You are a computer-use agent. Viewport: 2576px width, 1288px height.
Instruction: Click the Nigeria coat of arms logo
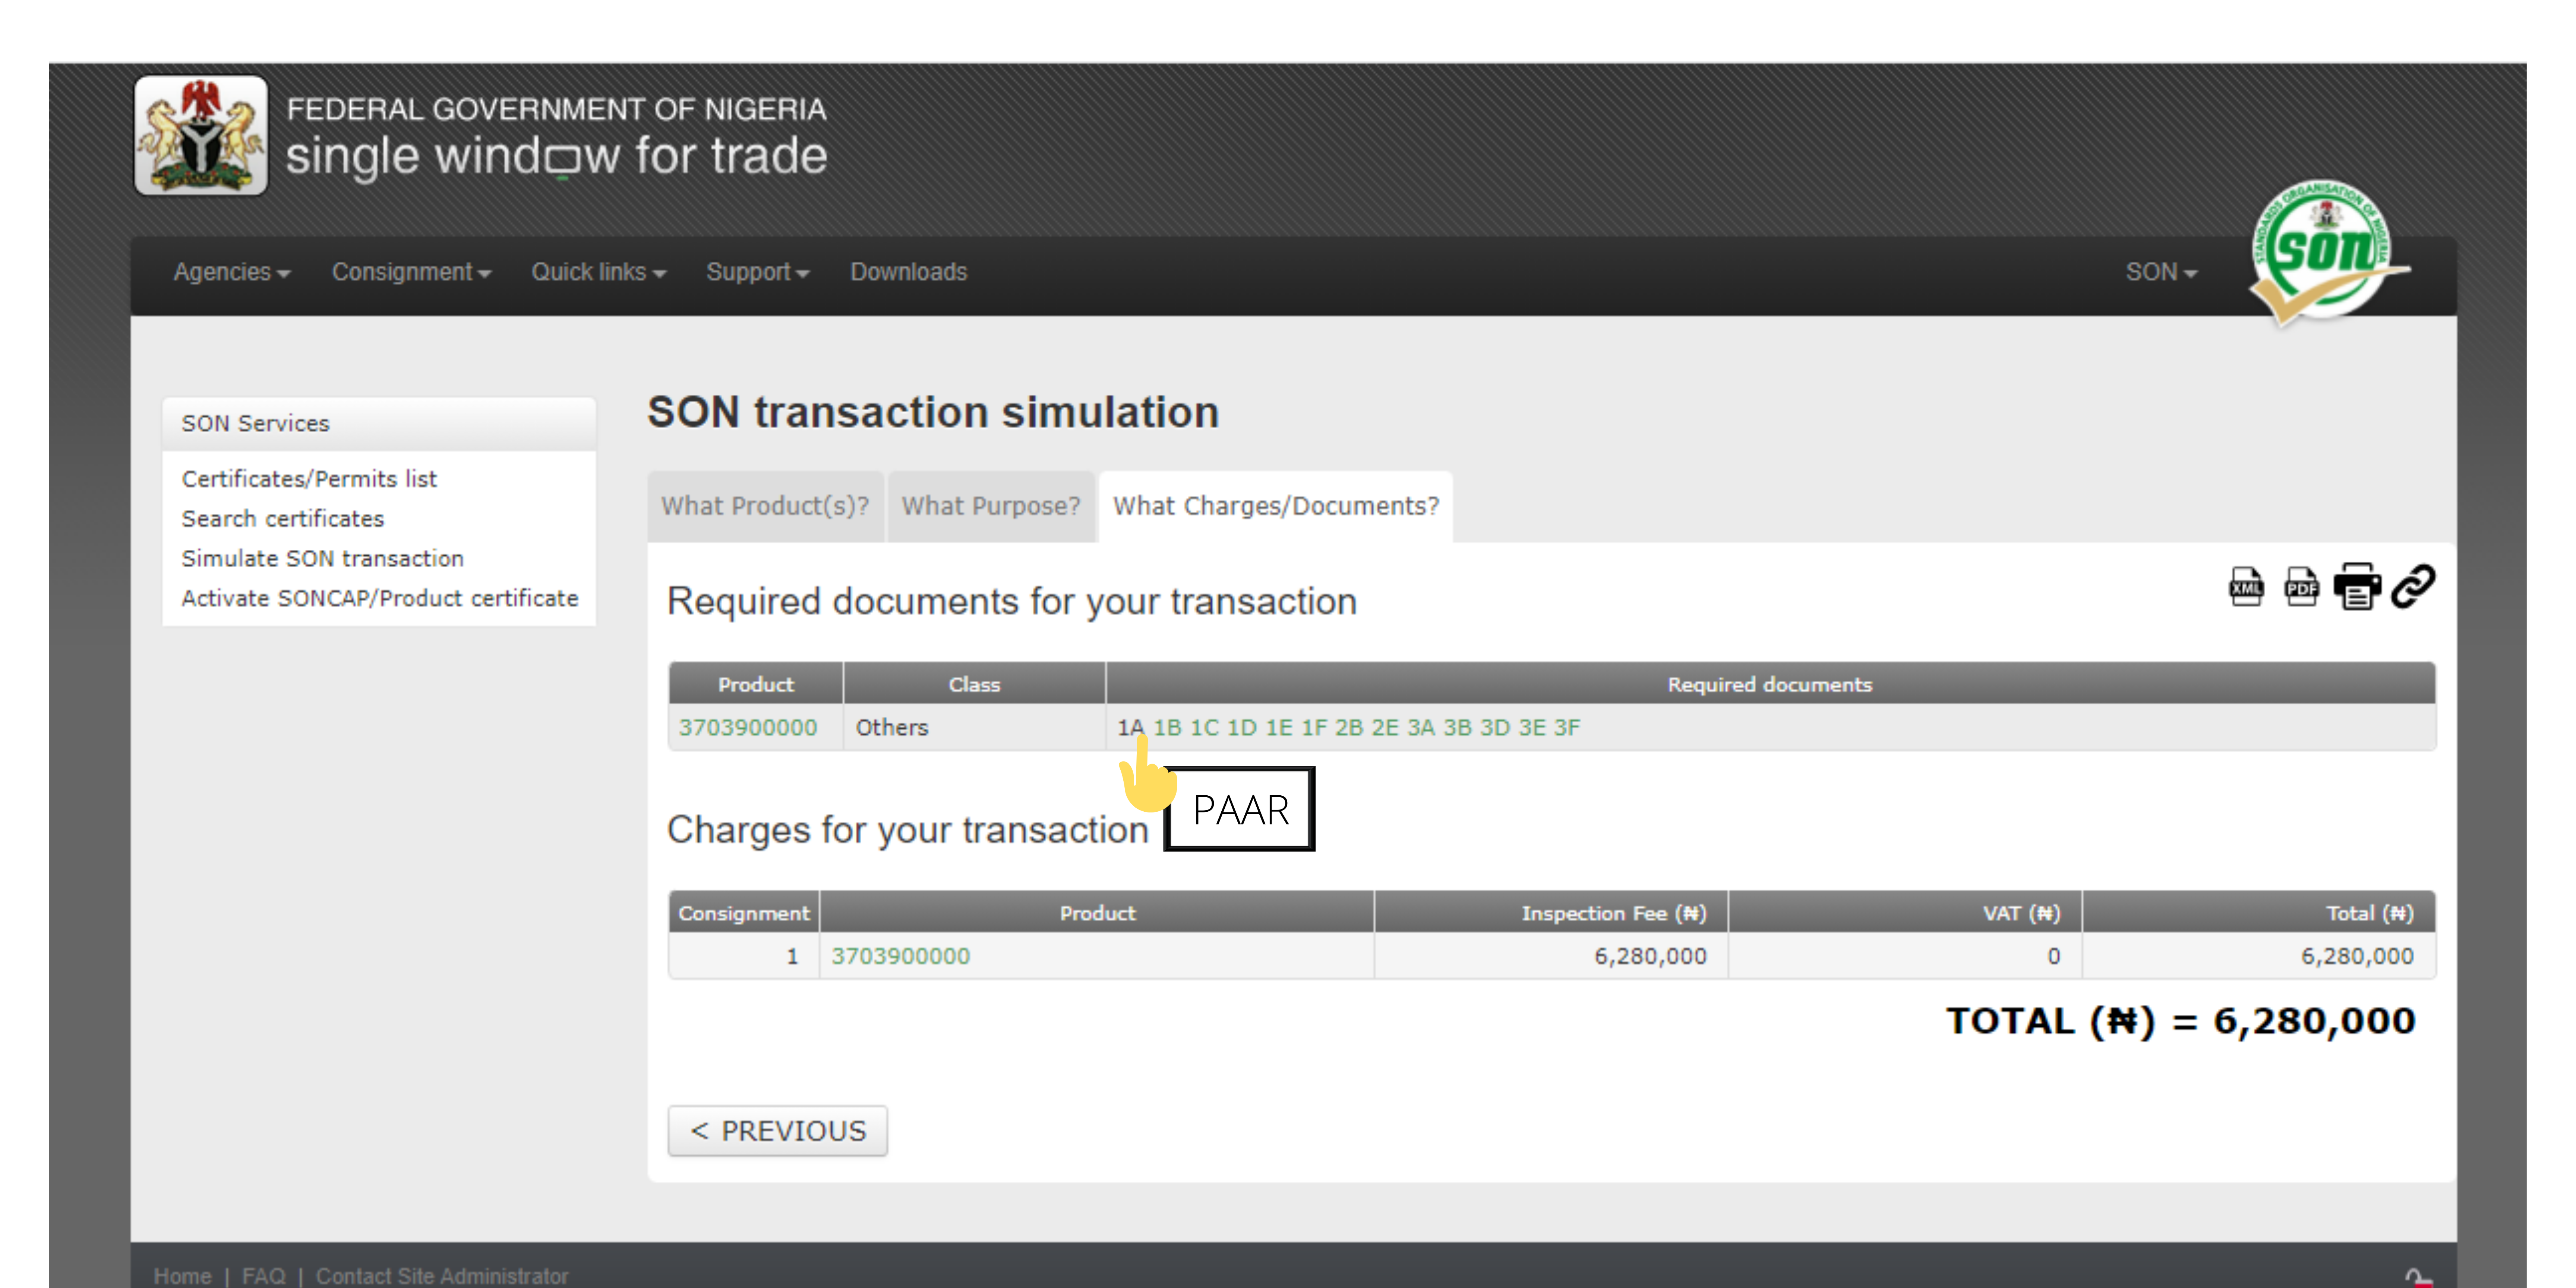(x=201, y=136)
